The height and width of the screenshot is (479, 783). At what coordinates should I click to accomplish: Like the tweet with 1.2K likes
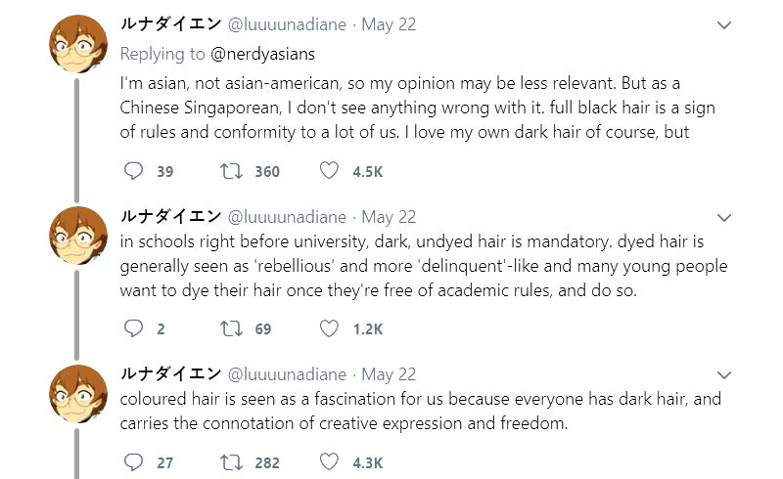pyautogui.click(x=330, y=328)
